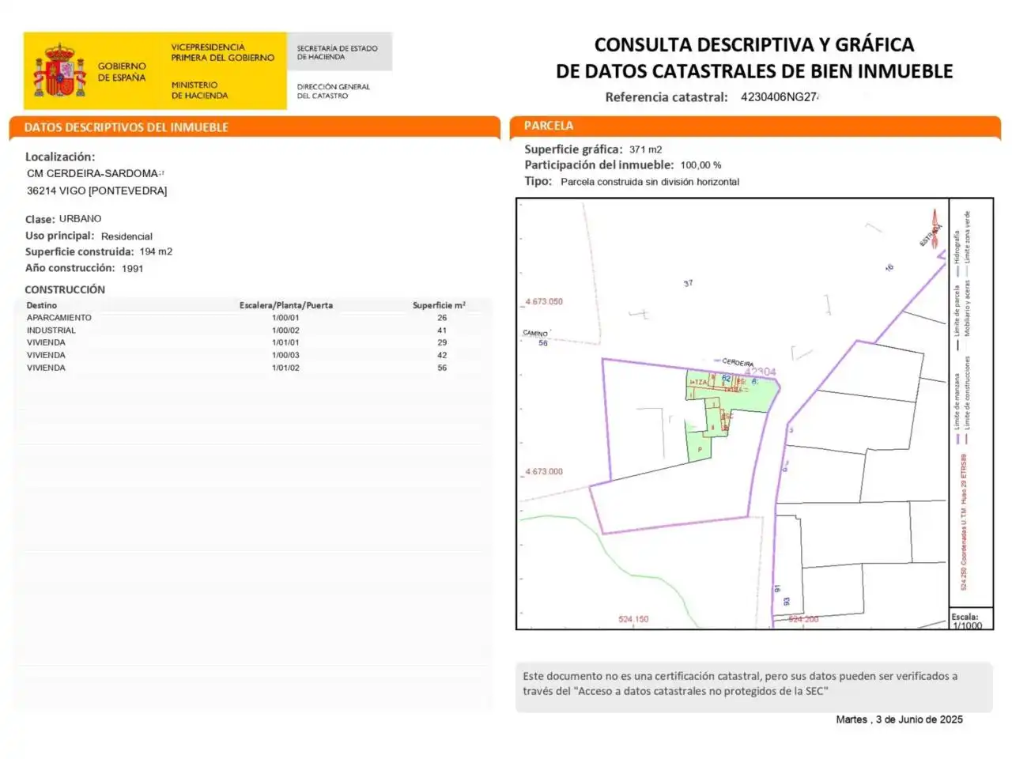The height and width of the screenshot is (759, 1012).
Task: Click the date Martes, 3 de Junio de 2025
Action: (x=900, y=719)
